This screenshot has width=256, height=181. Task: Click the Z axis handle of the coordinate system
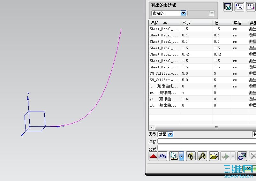coord(22,135)
